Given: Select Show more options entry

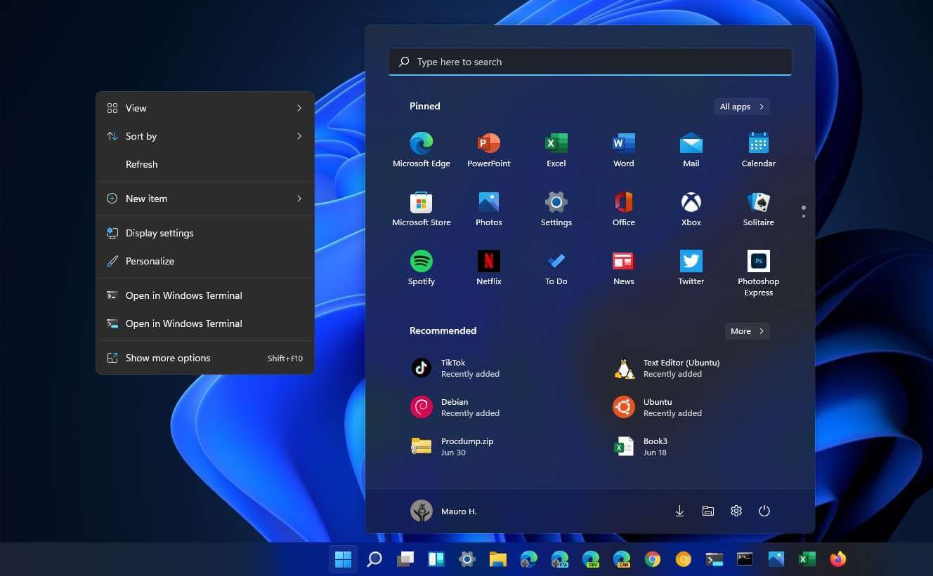Looking at the screenshot, I should [168, 358].
